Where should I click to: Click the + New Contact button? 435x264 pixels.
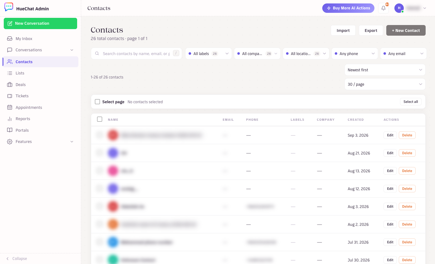point(406,30)
